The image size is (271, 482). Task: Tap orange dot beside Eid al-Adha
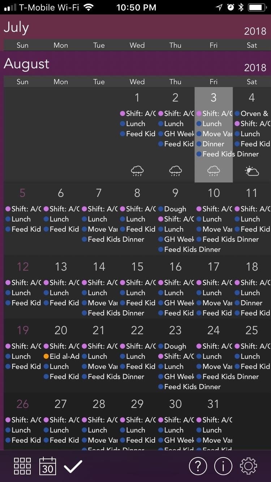46,356
